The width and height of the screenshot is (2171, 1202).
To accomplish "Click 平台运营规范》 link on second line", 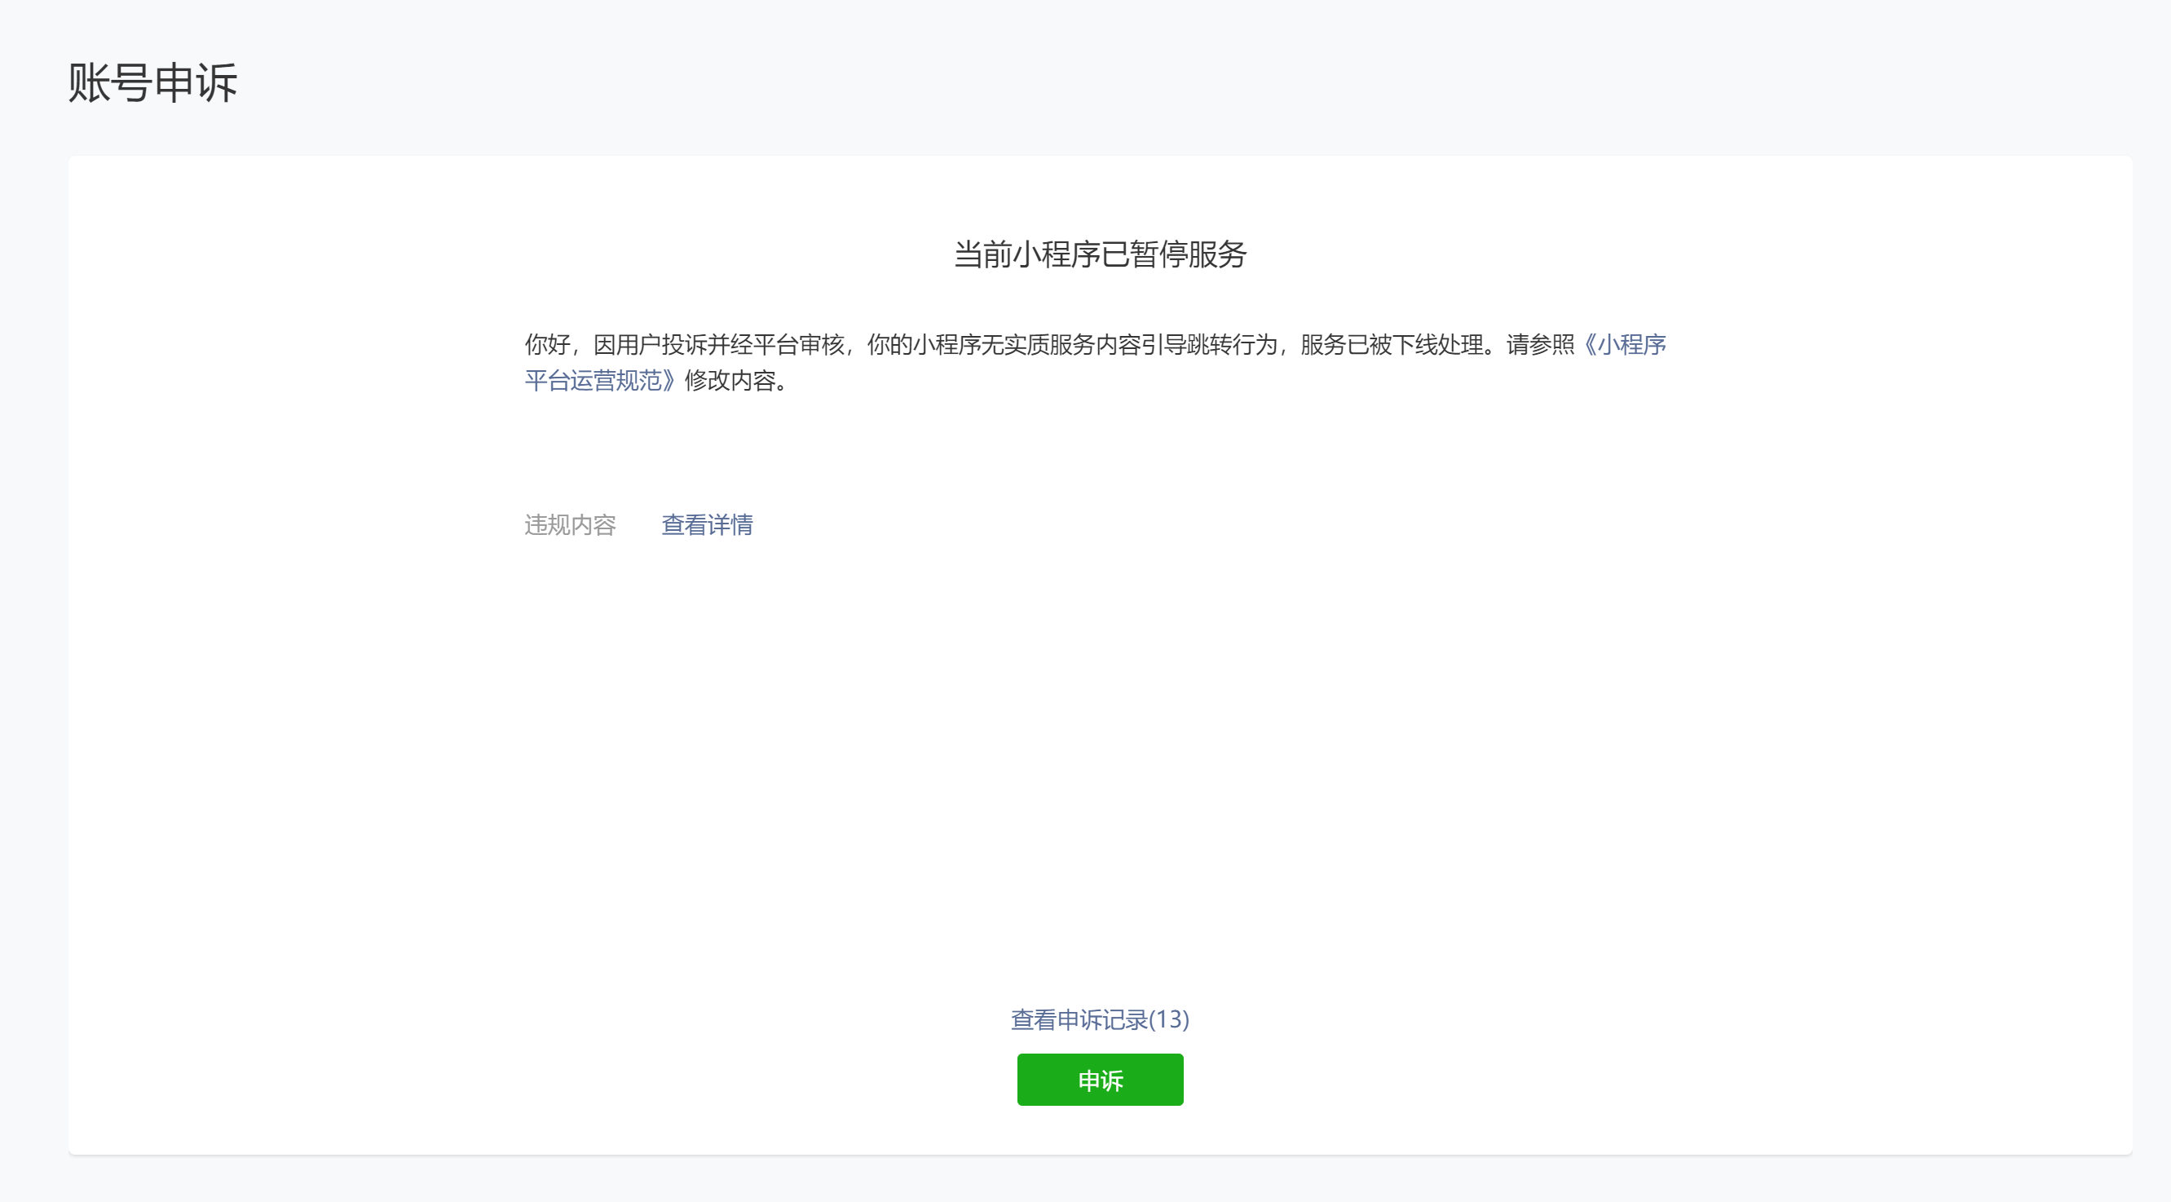I will pos(599,380).
